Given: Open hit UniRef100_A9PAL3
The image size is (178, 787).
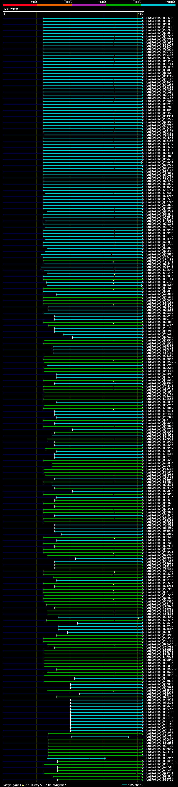Looking at the screenshot, I should coord(159,21).
